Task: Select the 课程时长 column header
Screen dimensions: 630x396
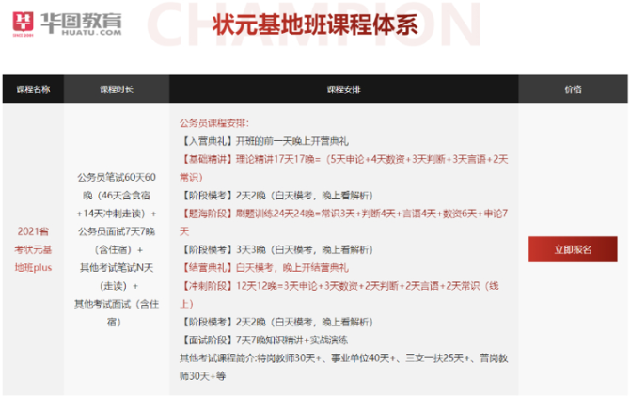Action: (x=117, y=89)
